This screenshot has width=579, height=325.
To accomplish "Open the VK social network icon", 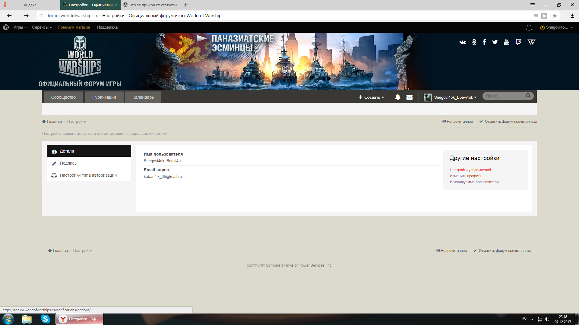I will click(463, 42).
